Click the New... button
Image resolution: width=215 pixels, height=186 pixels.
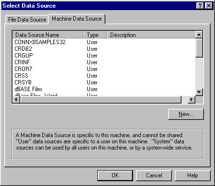pos(186,114)
